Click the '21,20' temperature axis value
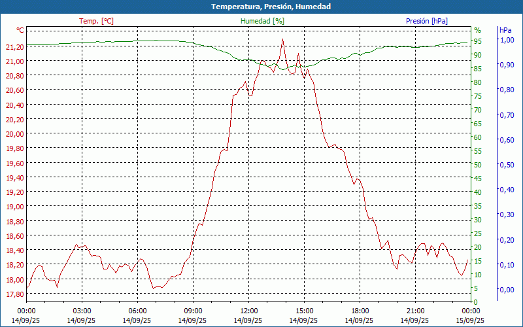The image size is (523, 327). pyautogui.click(x=15, y=47)
